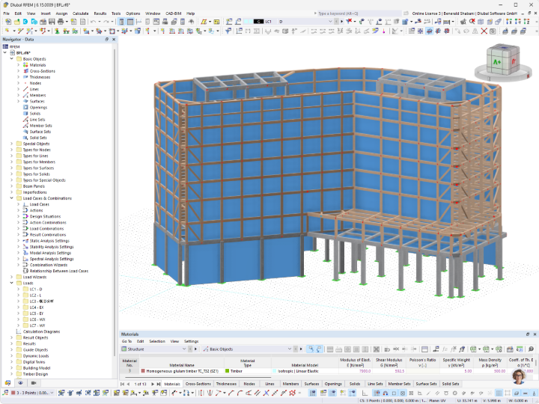The image size is (539, 404).
Task: Click the pink thermometer-style icon in the second toolbar
Action: pyautogui.click(x=383, y=31)
